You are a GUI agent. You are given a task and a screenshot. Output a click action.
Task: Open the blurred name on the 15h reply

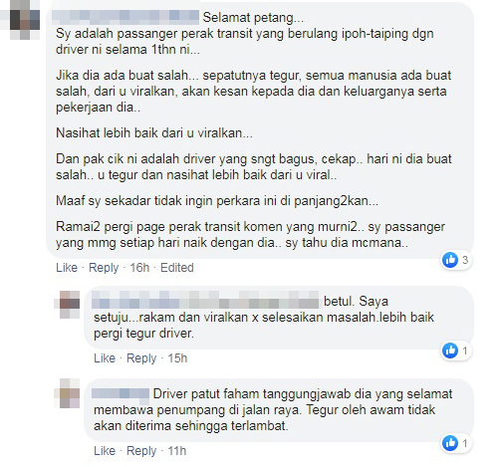(205, 300)
